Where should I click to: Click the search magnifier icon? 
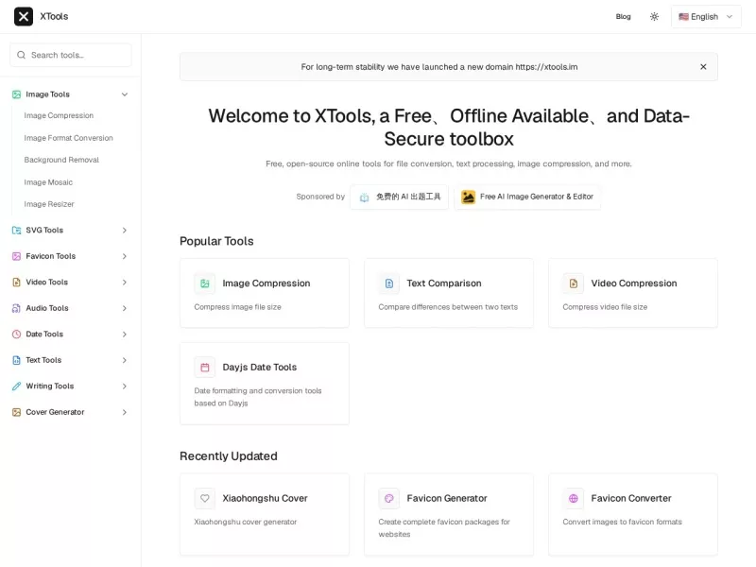pos(21,55)
